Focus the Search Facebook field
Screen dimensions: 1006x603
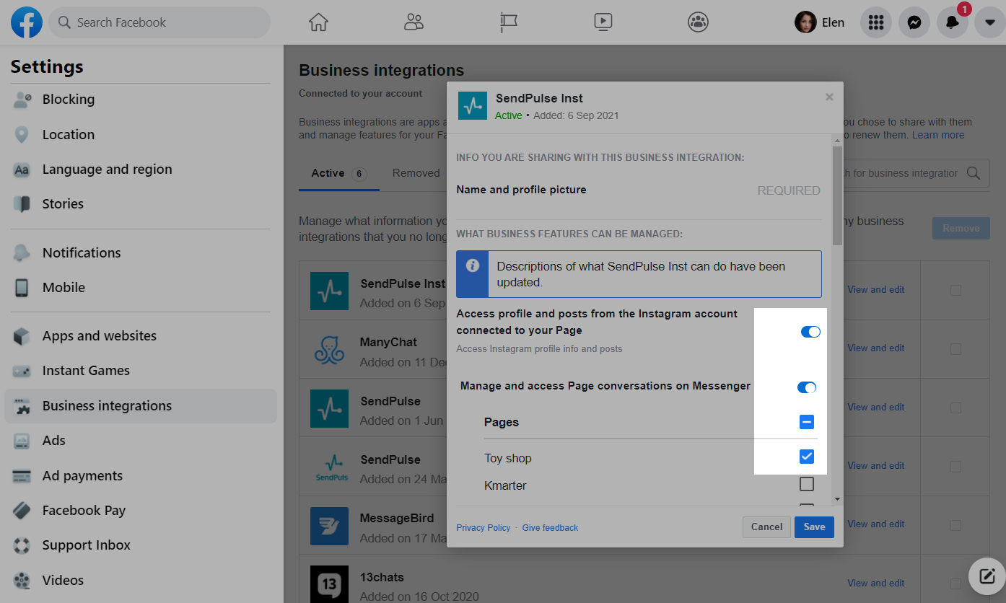coord(159,22)
